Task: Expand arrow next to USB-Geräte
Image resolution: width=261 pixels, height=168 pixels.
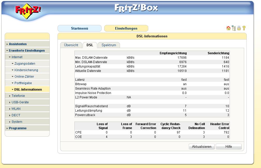Action: 10,102
